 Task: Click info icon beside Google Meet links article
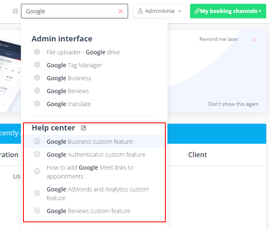37,171
